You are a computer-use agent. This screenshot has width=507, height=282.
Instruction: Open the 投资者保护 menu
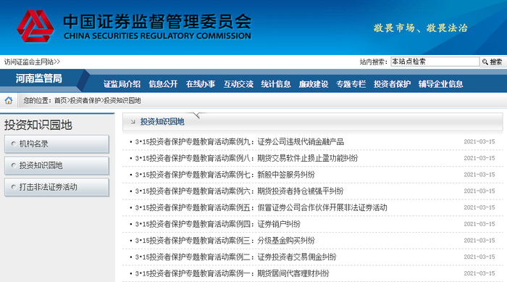pyautogui.click(x=393, y=84)
